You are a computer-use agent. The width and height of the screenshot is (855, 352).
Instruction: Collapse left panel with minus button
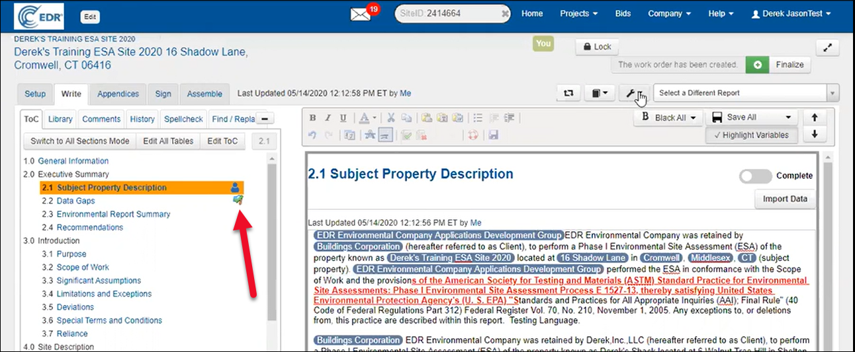coord(264,119)
